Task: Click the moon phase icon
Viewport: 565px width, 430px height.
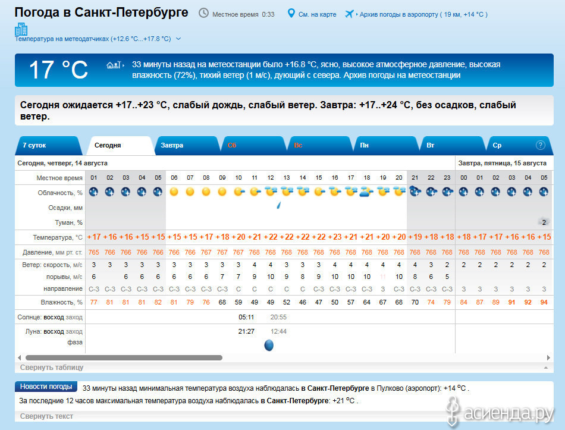Action: 269,345
